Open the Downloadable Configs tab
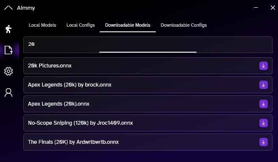The image size is (278, 162). point(184,25)
